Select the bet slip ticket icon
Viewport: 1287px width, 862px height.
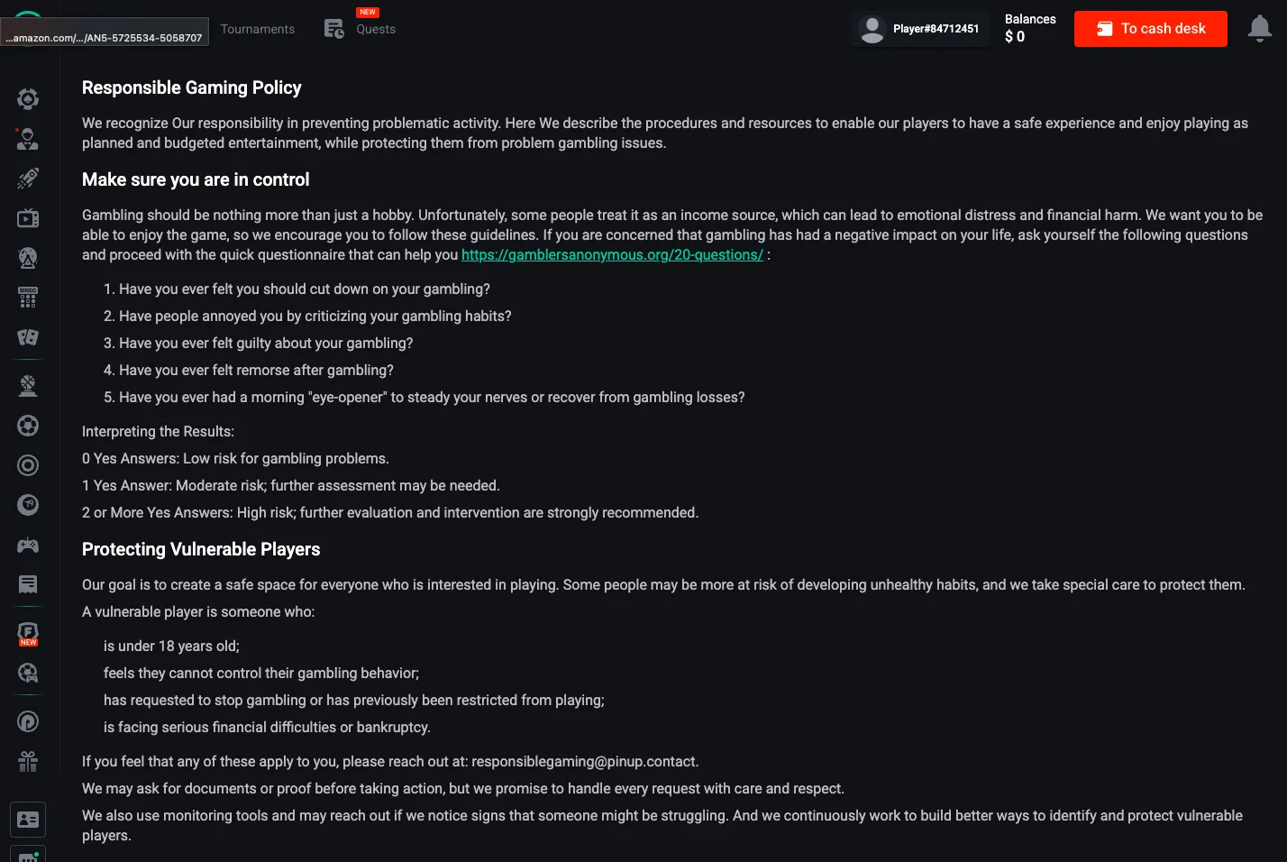point(27,584)
